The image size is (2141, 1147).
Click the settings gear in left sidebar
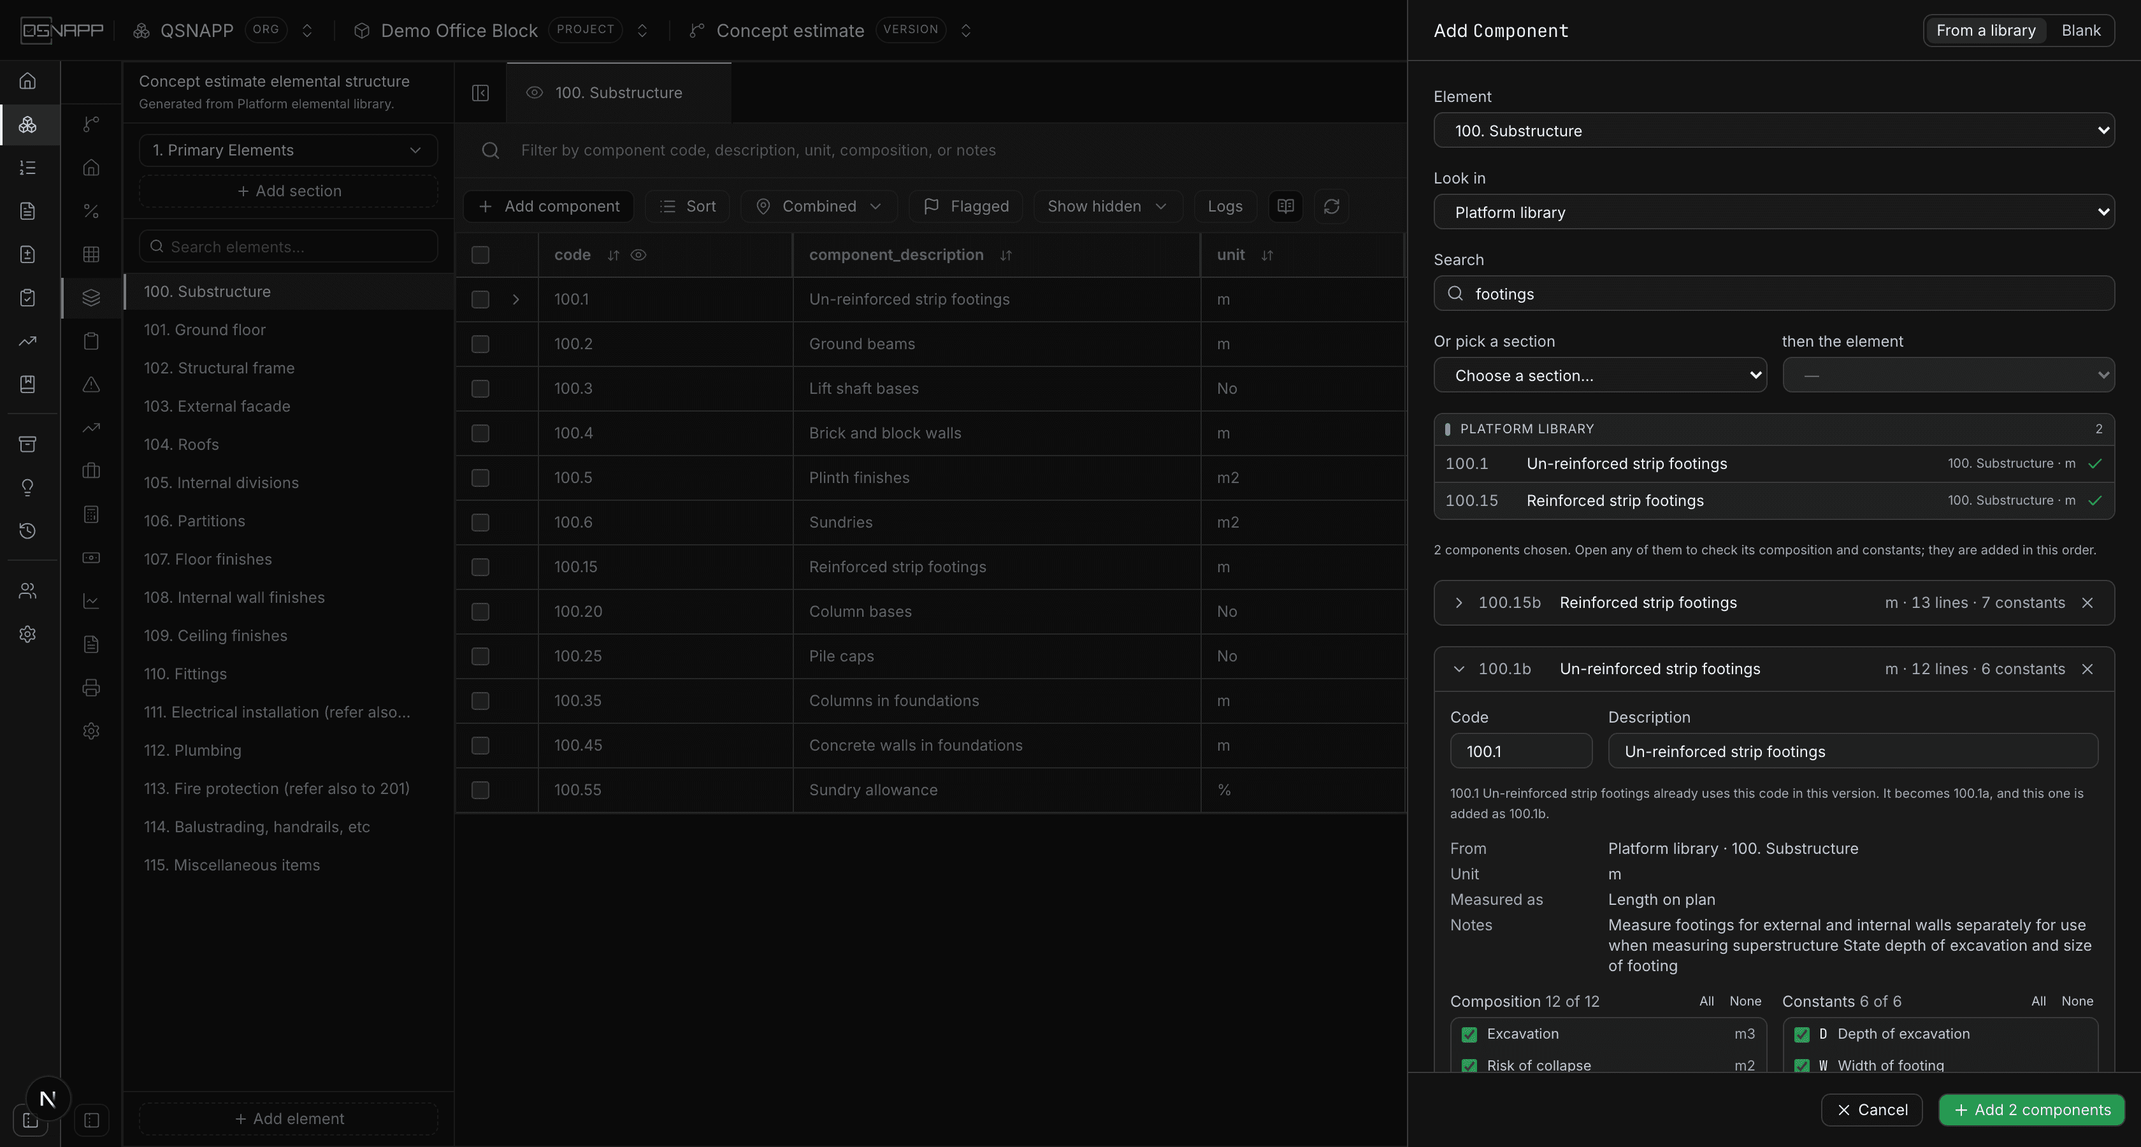tap(27, 634)
